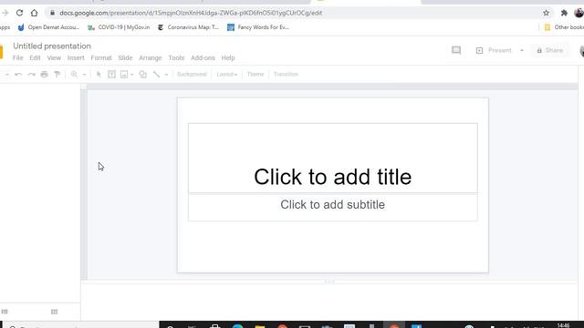584x328 pixels.
Task: Rename the 'Untitled presentation' title field
Action: click(x=52, y=46)
